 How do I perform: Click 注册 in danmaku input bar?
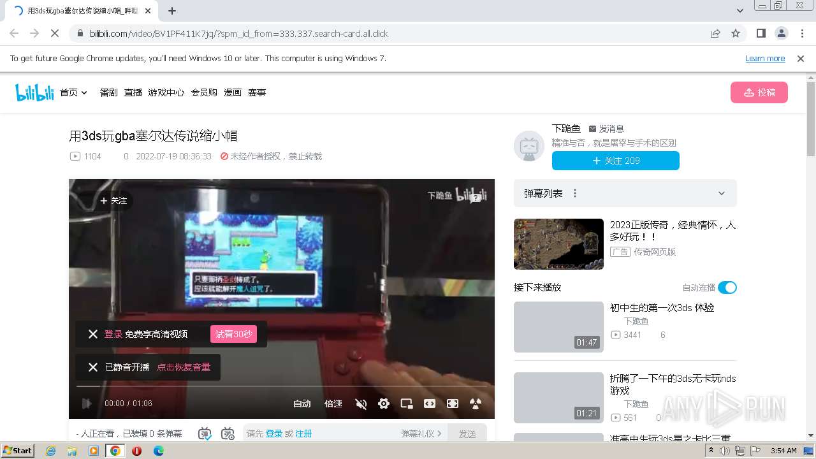click(x=303, y=433)
